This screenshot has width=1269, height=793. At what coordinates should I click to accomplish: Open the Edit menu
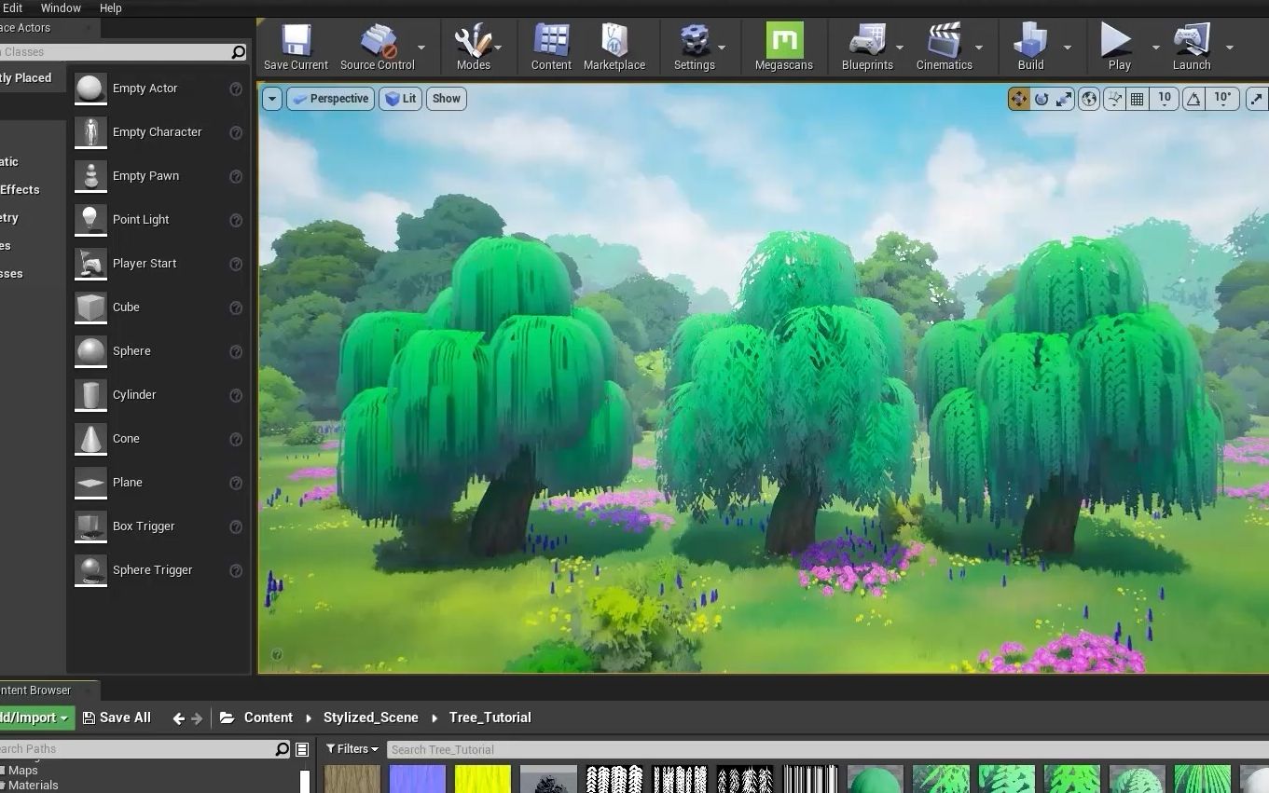pyautogui.click(x=12, y=7)
